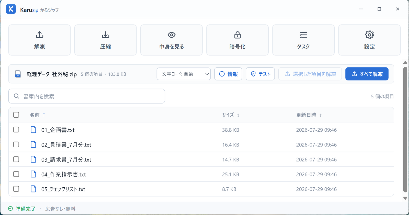Check the box for 05_チェックリスト.txt

[x=16, y=189]
